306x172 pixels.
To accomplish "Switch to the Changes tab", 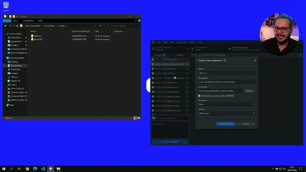I will click(160, 55).
